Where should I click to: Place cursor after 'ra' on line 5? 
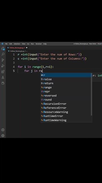pyautogui.click(x=42, y=71)
